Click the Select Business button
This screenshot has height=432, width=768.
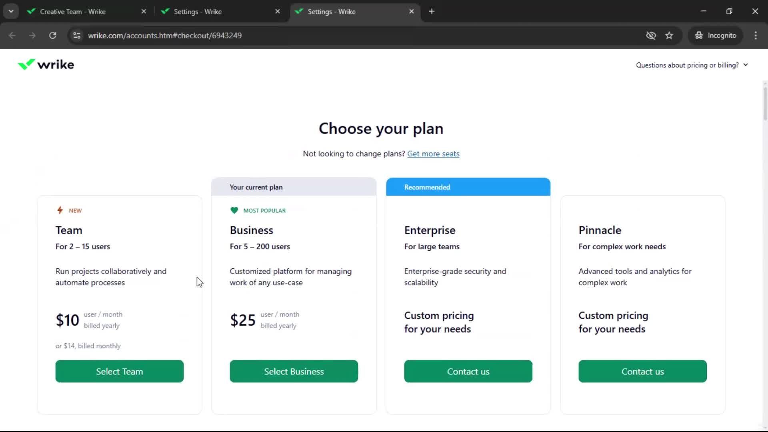pyautogui.click(x=294, y=372)
